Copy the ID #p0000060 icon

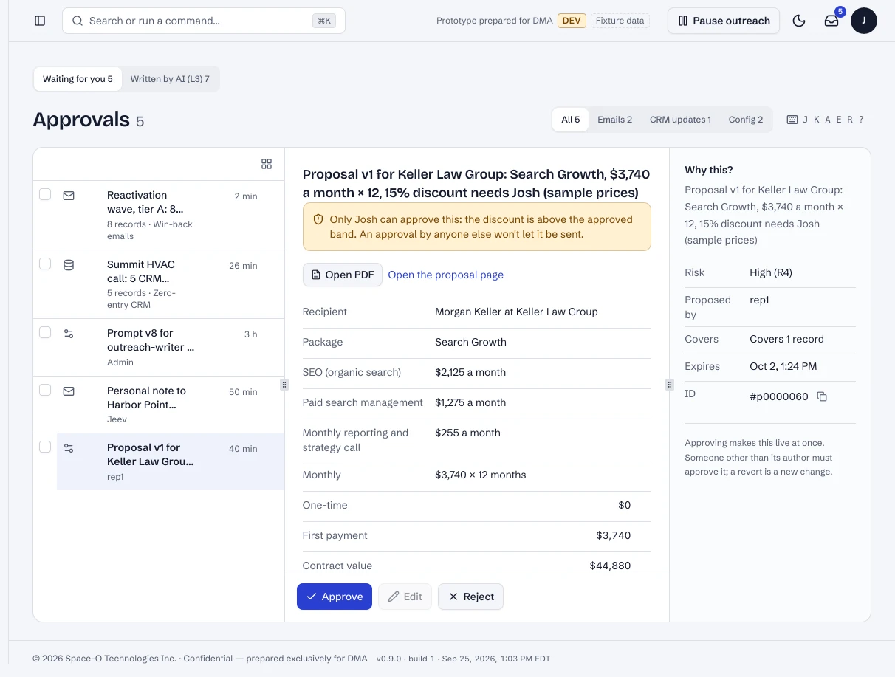point(822,396)
